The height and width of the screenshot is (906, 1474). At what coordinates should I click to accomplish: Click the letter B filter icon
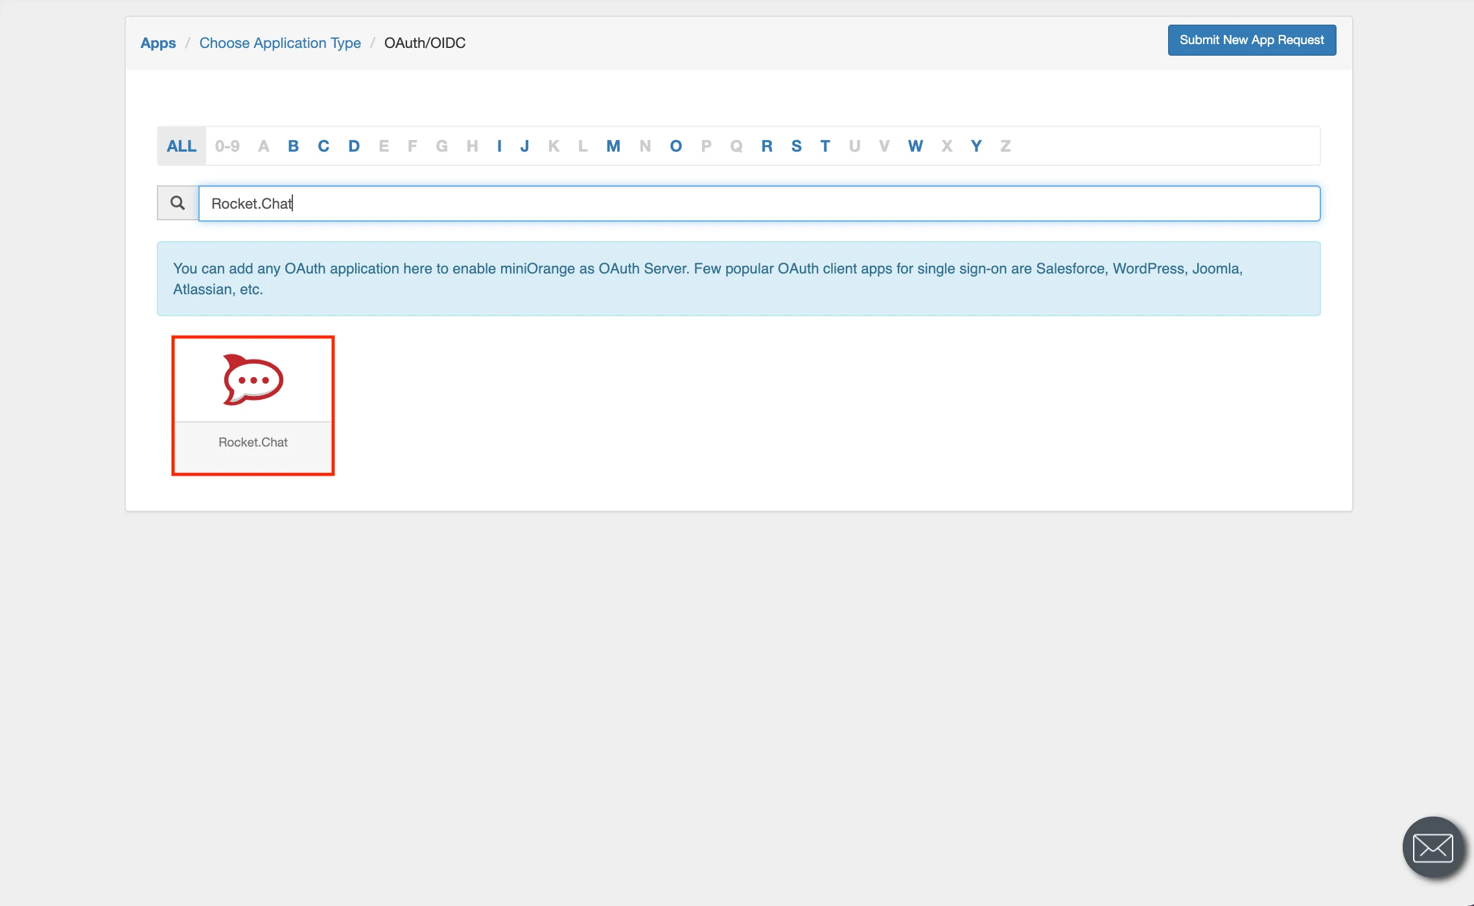tap(293, 145)
